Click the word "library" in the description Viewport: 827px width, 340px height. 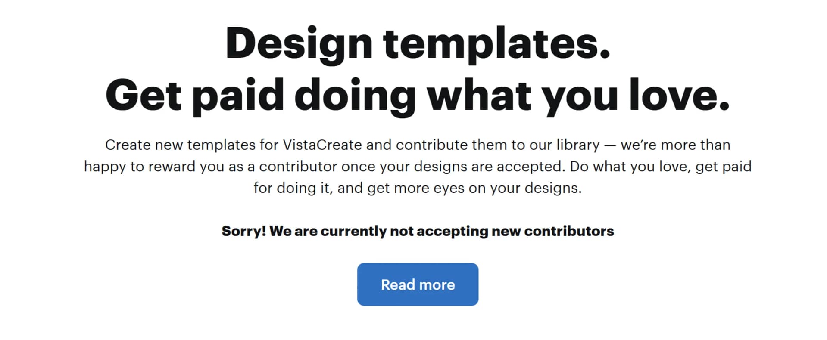(x=577, y=145)
